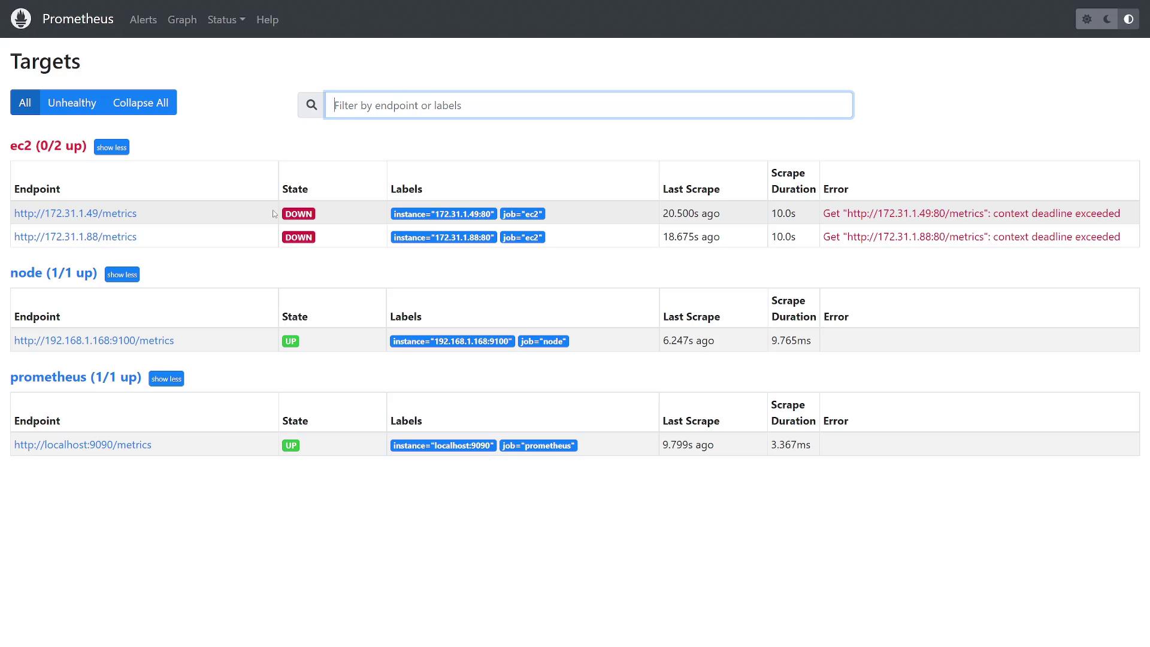Open http://192.168.1.168:9100/metrics endpoint link
The width and height of the screenshot is (1150, 647).
pos(94,340)
